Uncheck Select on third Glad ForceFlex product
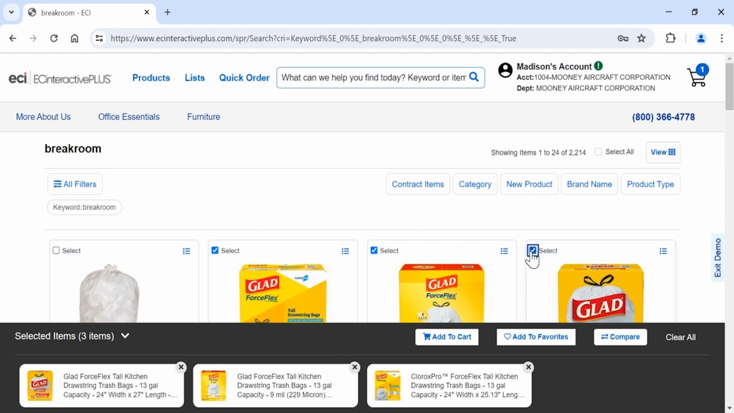 point(374,251)
